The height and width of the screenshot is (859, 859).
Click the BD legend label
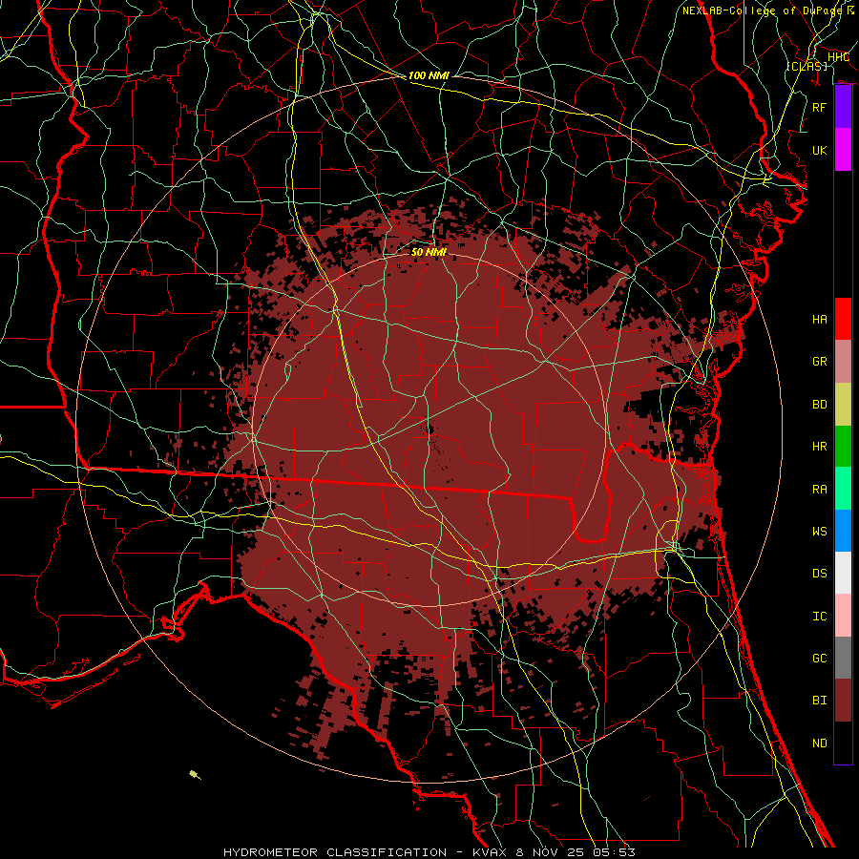[x=819, y=405]
